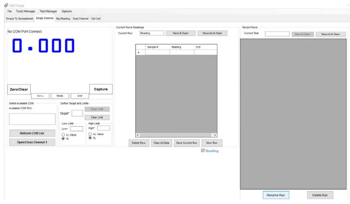Click the 0.000 digital reading display

click(43, 46)
